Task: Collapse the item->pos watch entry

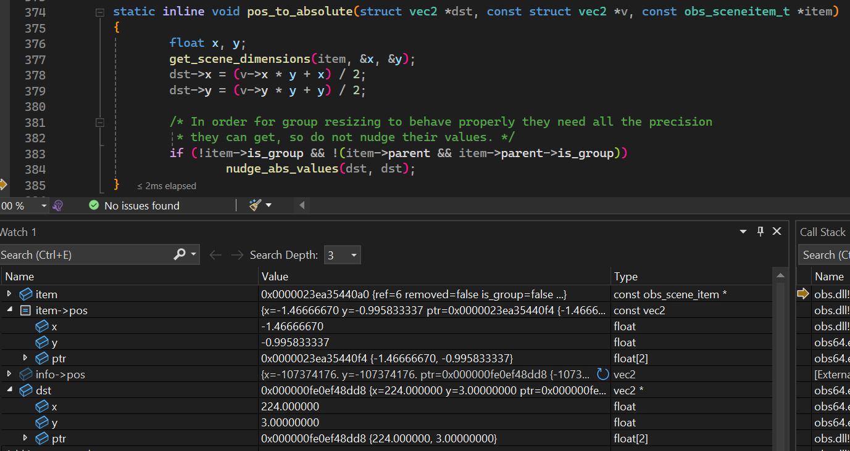Action: [x=9, y=310]
